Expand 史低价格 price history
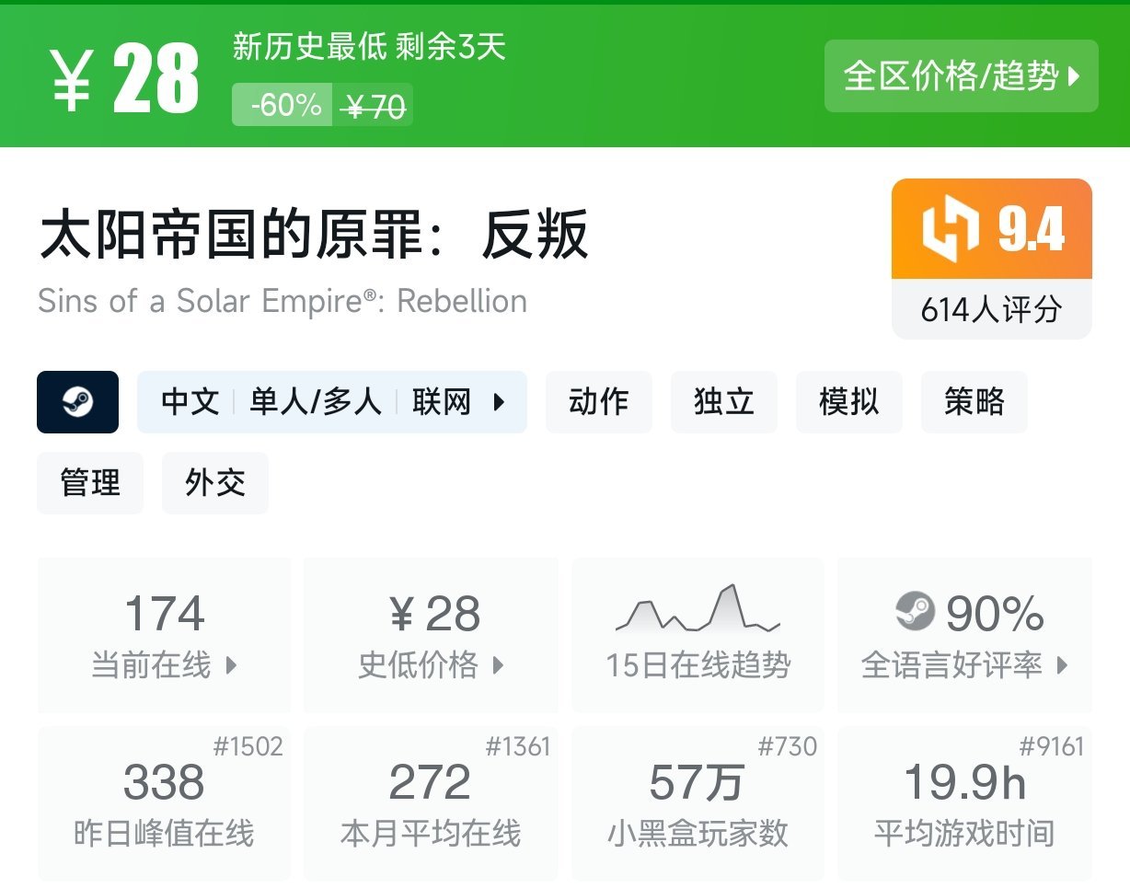Screen dimensions: 1130x888 pyautogui.click(x=430, y=635)
